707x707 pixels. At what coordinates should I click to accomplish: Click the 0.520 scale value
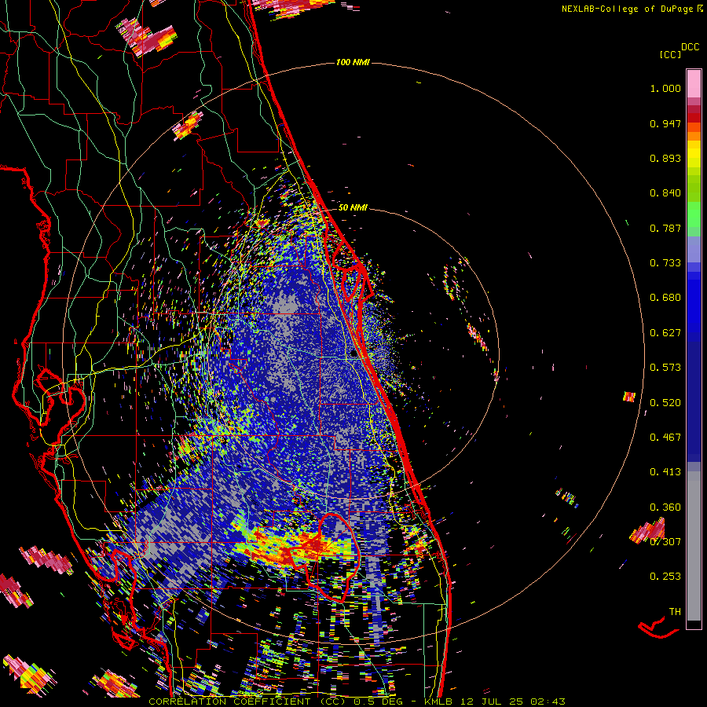[665, 402]
